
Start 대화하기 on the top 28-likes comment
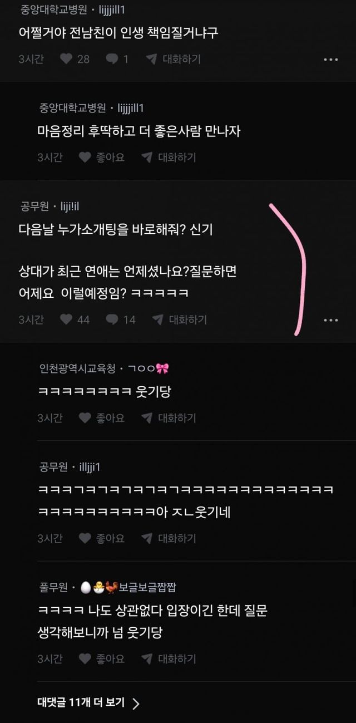pyautogui.click(x=174, y=59)
